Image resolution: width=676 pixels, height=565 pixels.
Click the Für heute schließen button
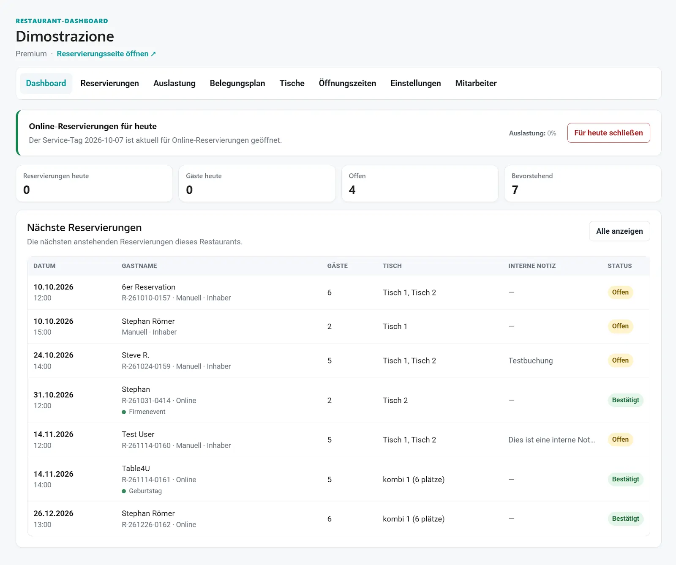tap(608, 133)
